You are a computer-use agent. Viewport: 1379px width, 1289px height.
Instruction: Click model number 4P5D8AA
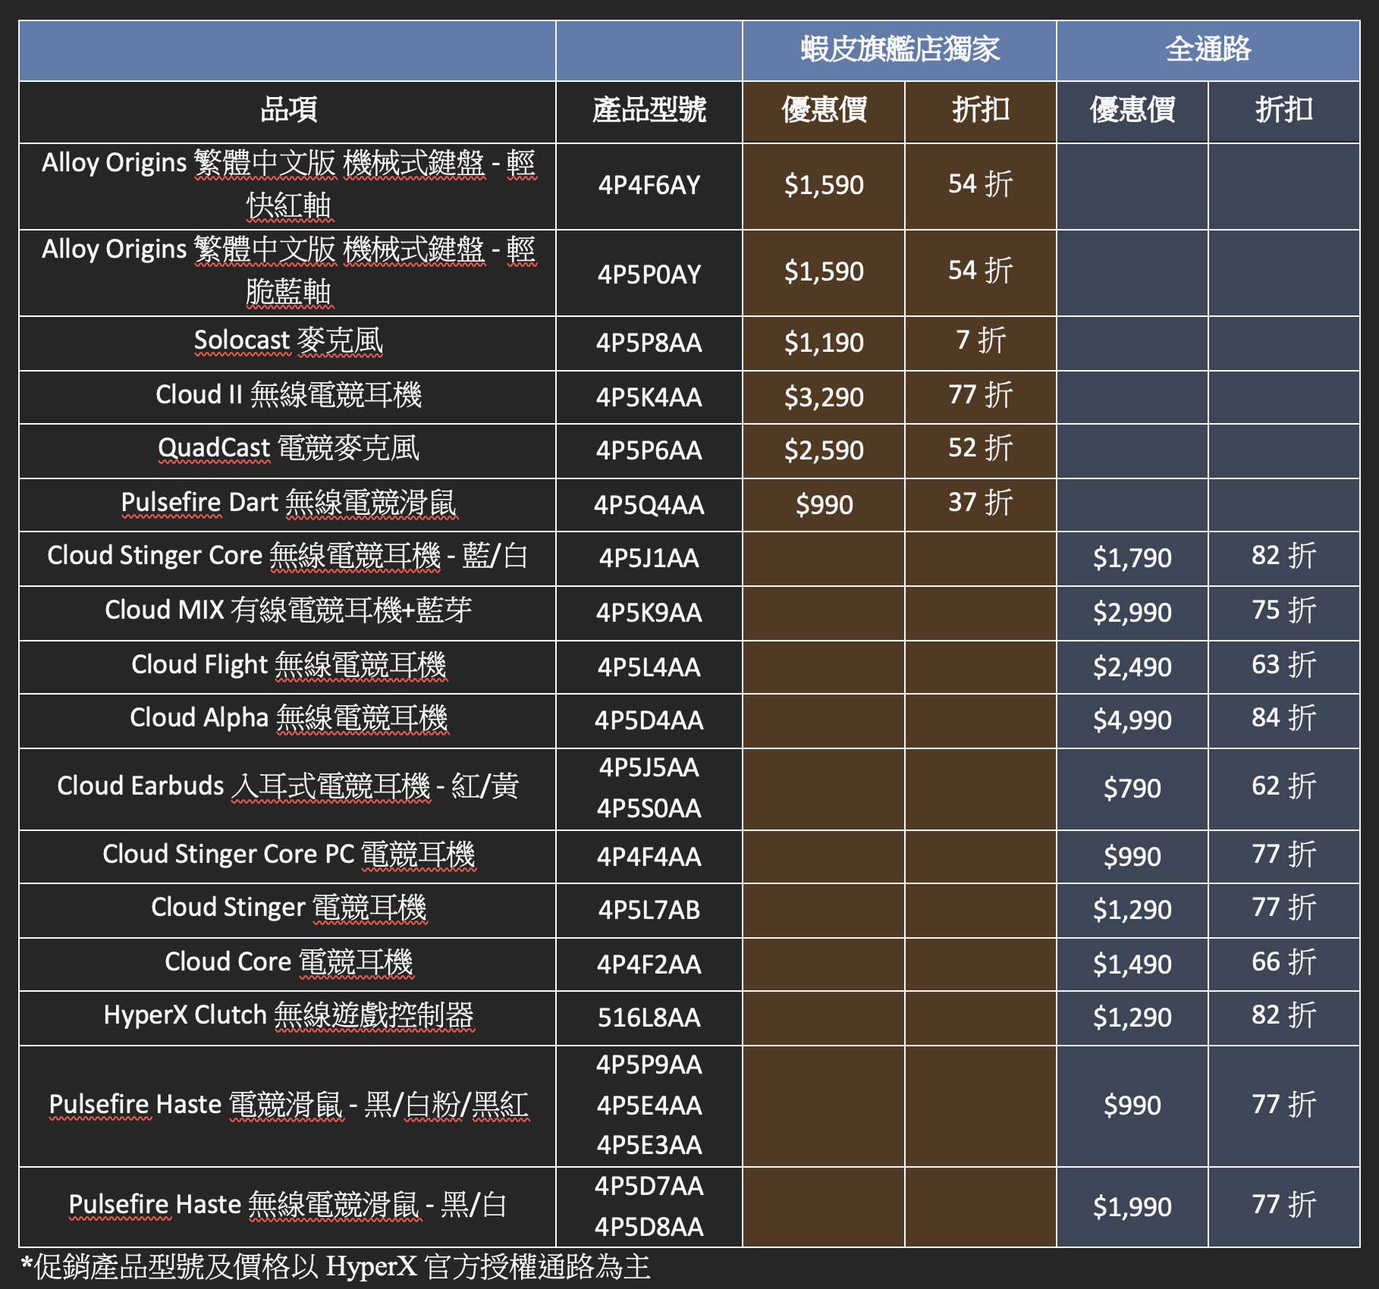(x=649, y=1228)
